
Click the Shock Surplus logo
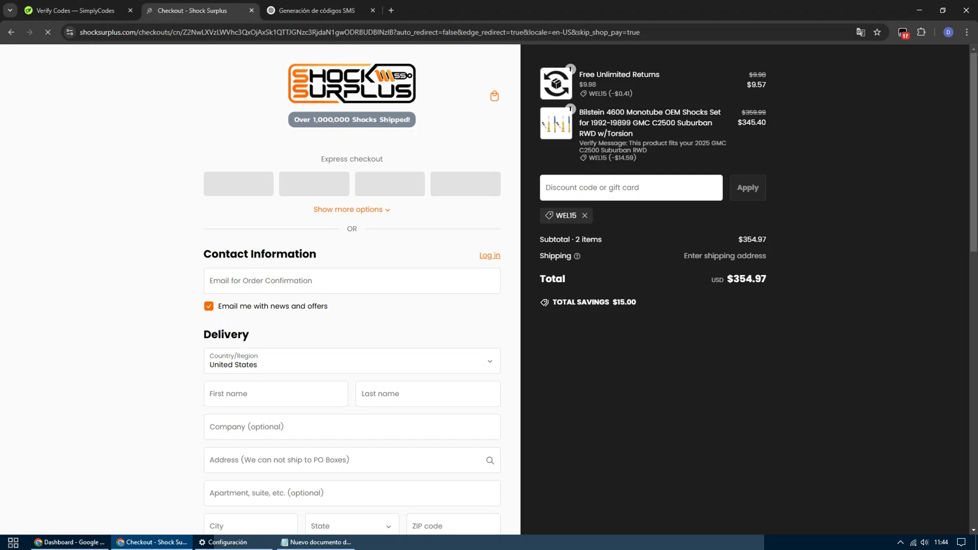(352, 83)
